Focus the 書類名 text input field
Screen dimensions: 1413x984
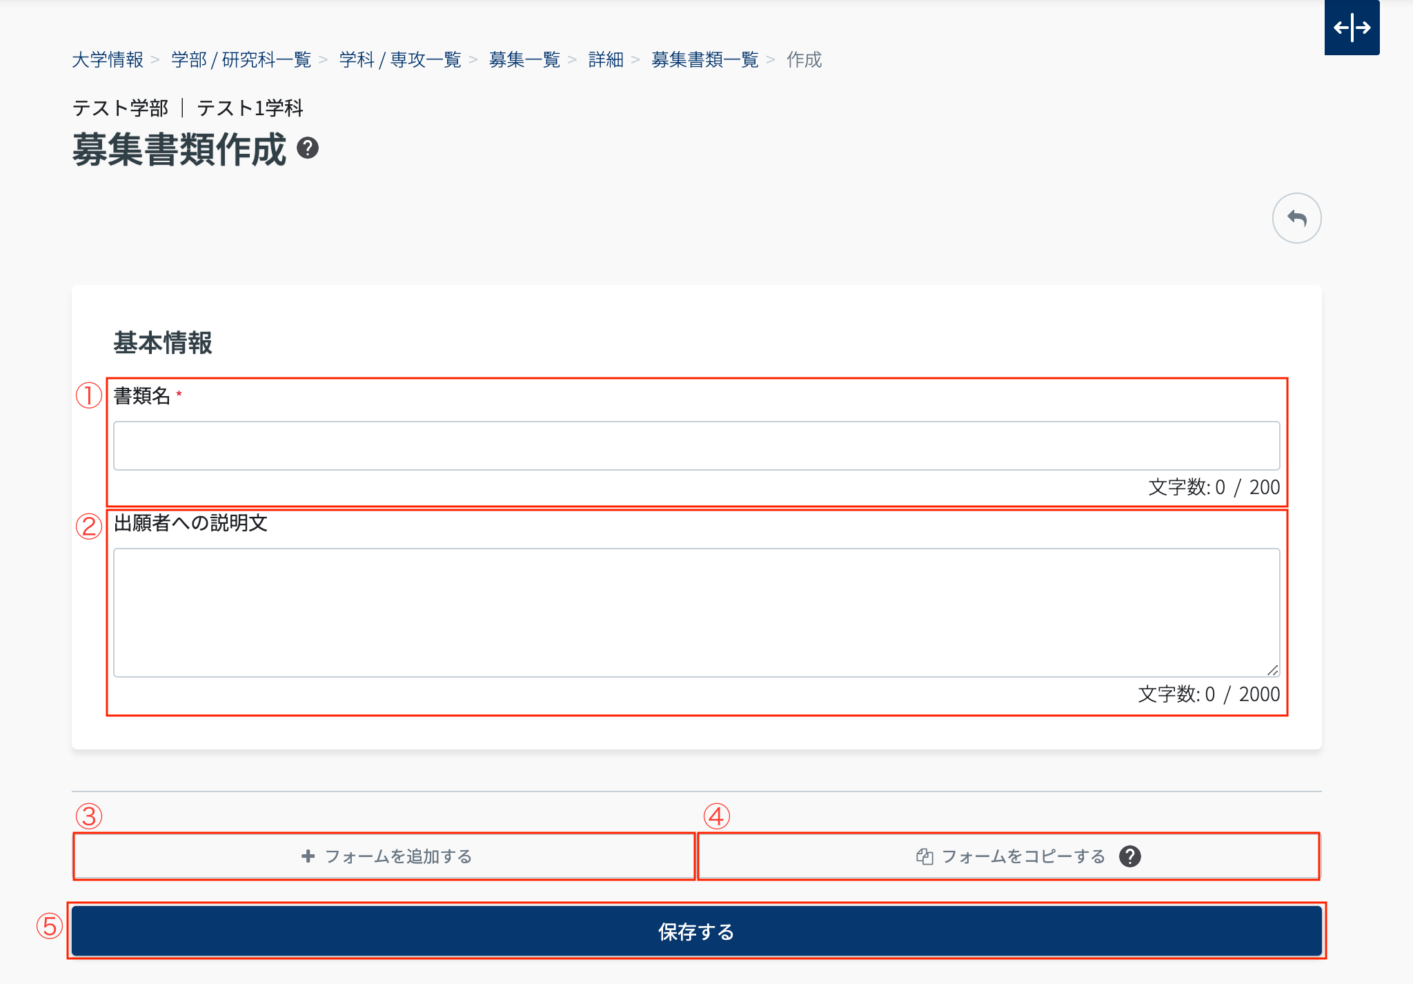[x=696, y=446]
